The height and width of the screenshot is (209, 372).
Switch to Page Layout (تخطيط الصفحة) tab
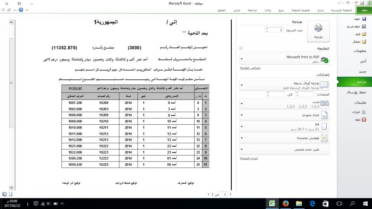point(301,10)
